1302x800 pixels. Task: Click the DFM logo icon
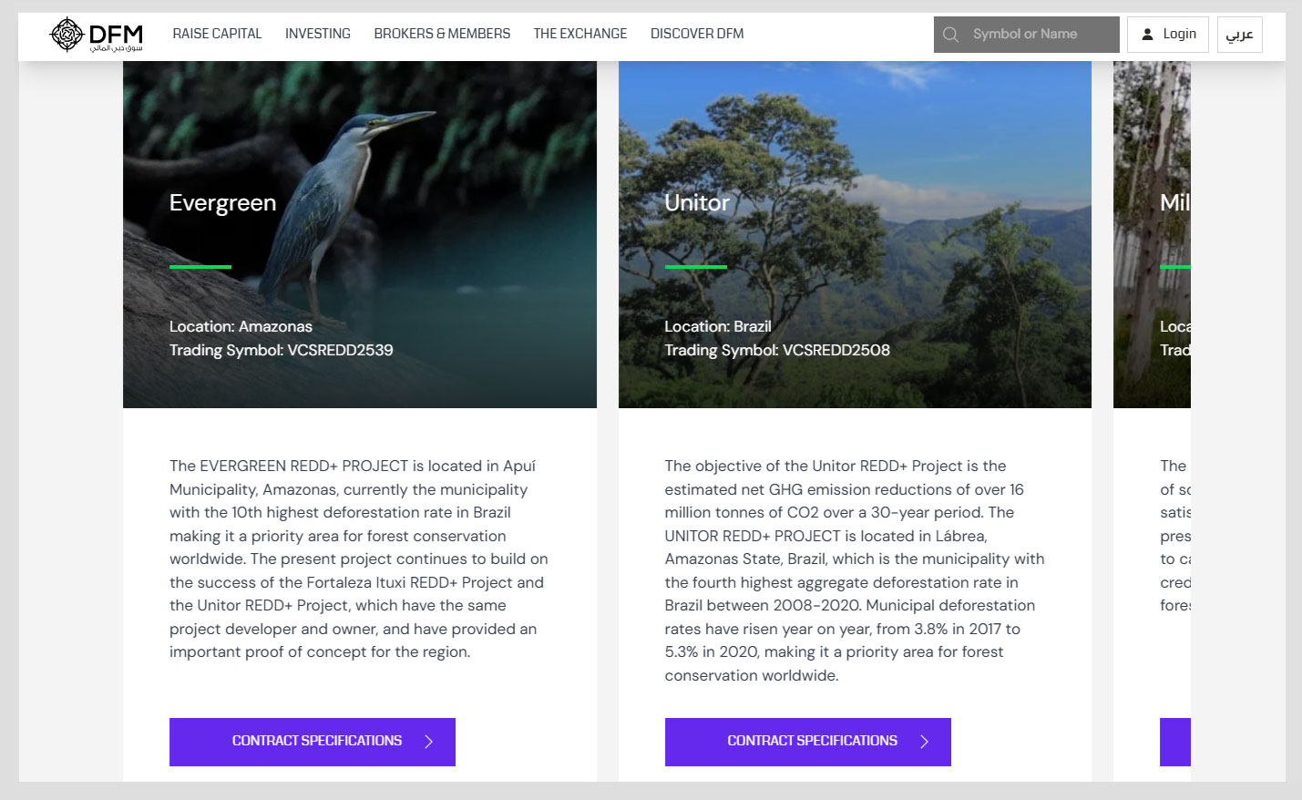point(67,35)
